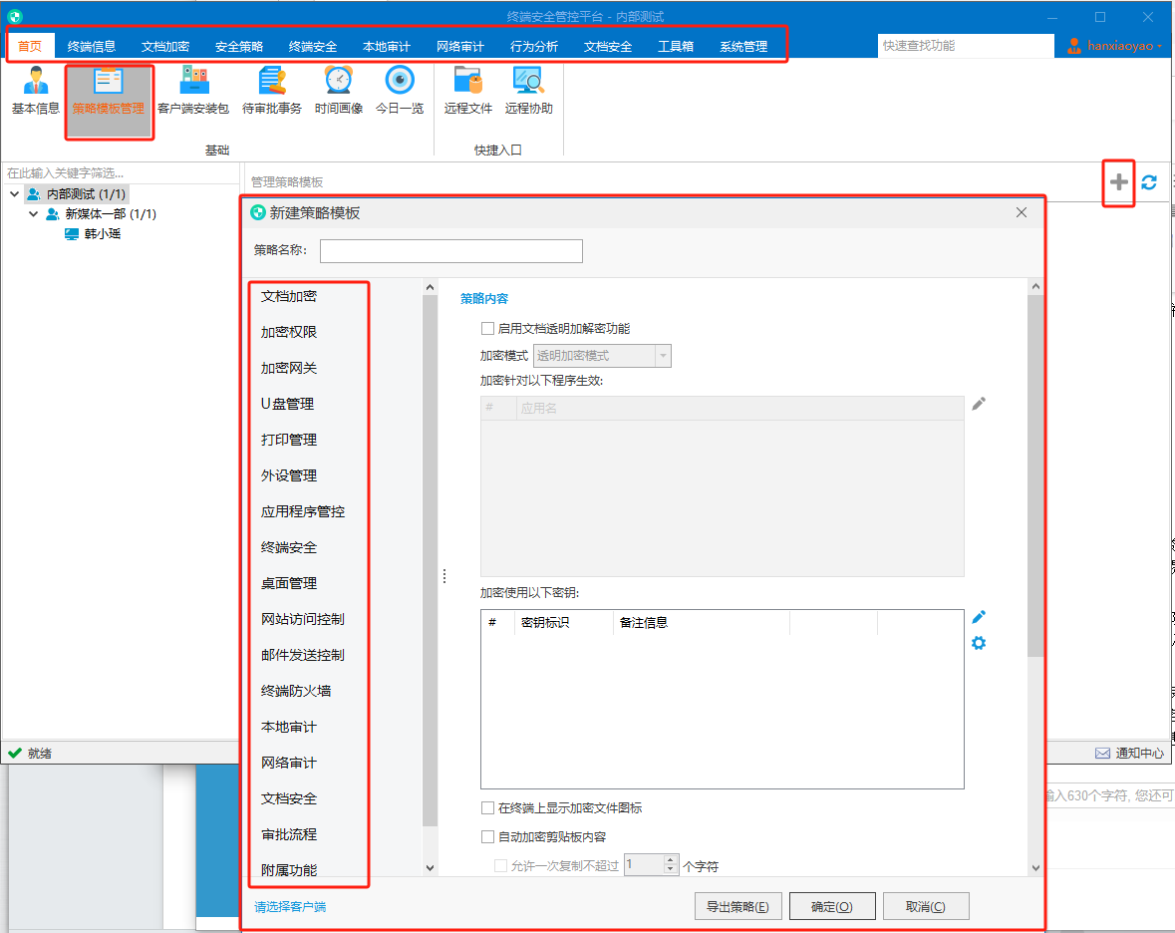The width and height of the screenshot is (1175, 933).
Task: Switch to the 终端信息 tab
Action: tap(92, 46)
